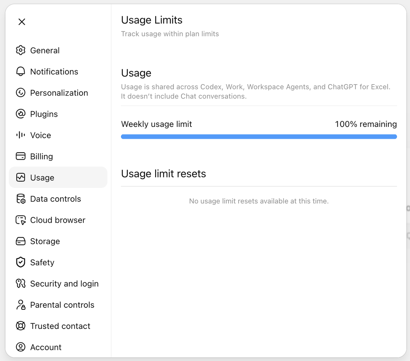Switch to Voice settings label
410x361 pixels.
(40, 135)
